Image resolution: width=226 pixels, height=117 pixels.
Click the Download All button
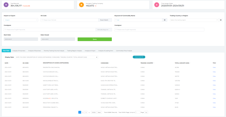139,57
